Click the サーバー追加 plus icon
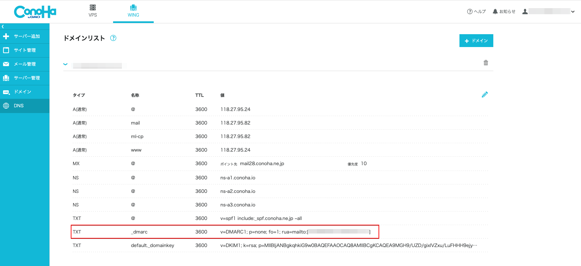The width and height of the screenshot is (581, 266). (x=6, y=36)
